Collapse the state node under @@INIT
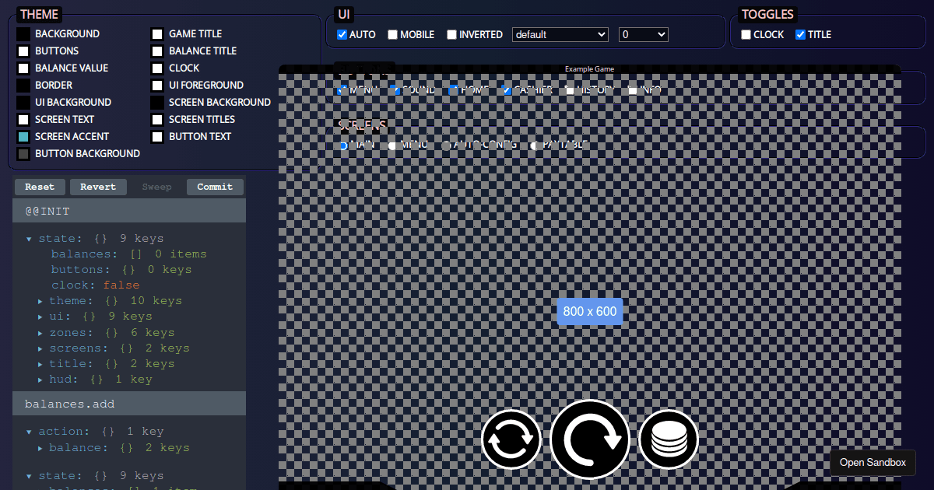The image size is (934, 490). tap(30, 238)
